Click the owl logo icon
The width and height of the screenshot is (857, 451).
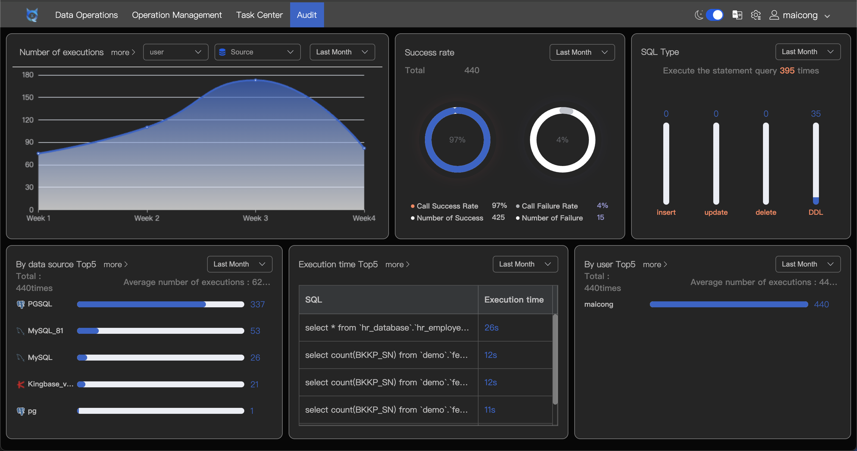click(x=32, y=15)
